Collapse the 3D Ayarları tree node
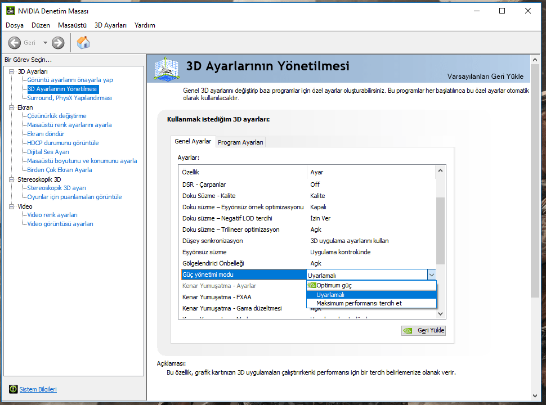Viewport: 546px width, 405px height. point(12,71)
